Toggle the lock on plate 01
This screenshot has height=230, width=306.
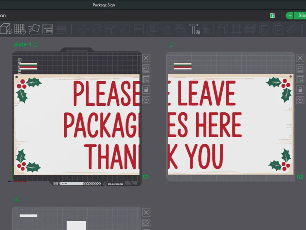(x=146, y=90)
